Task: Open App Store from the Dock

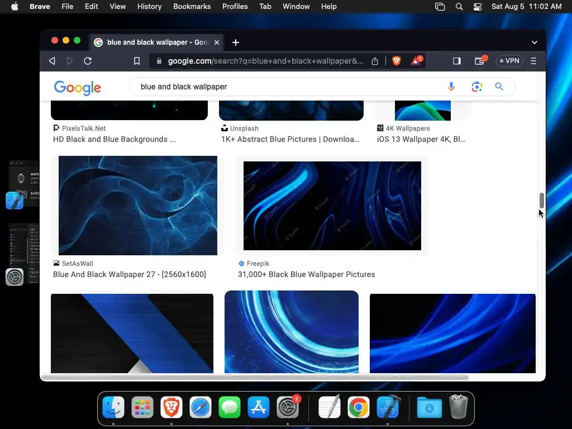Action: (258, 407)
